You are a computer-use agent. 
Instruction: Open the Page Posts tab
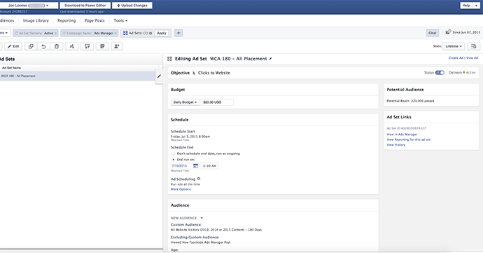[x=94, y=20]
